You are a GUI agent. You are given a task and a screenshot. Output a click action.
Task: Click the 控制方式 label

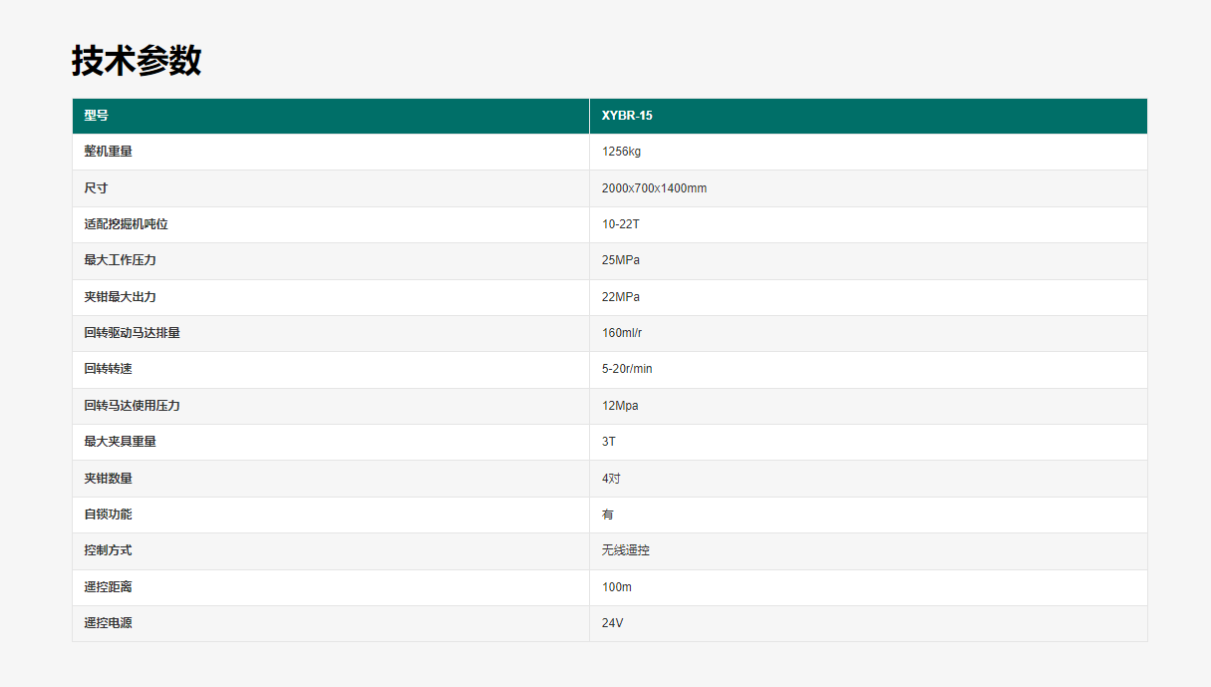[x=109, y=550]
